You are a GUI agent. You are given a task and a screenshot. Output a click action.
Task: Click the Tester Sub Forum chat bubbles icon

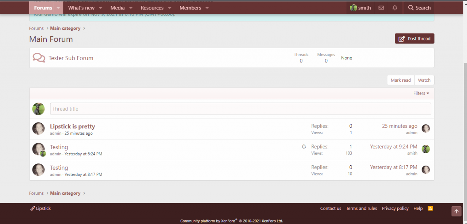(x=39, y=58)
